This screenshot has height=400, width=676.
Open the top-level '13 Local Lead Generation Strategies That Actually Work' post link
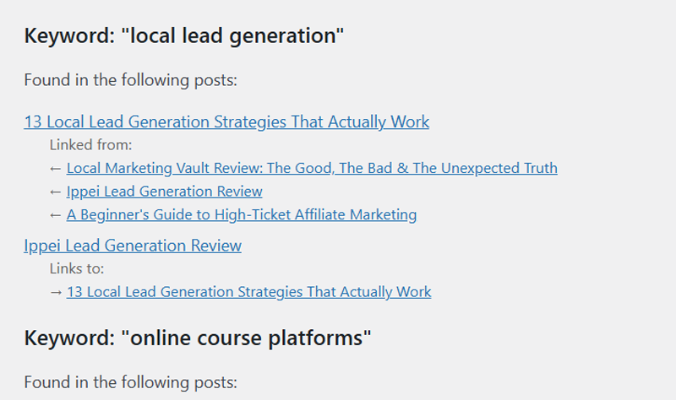(226, 122)
